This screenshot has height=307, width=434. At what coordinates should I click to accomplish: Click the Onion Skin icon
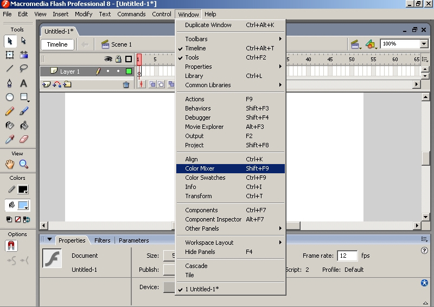point(152,84)
